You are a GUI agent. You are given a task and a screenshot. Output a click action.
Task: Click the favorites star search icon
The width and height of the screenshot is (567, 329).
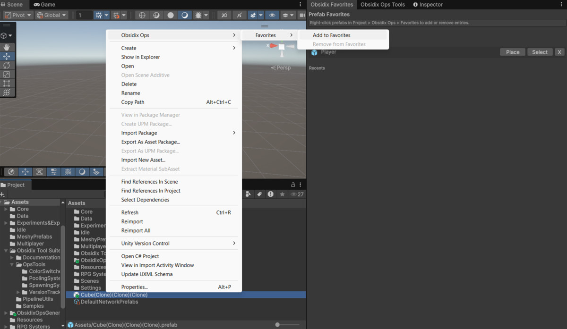click(x=282, y=194)
